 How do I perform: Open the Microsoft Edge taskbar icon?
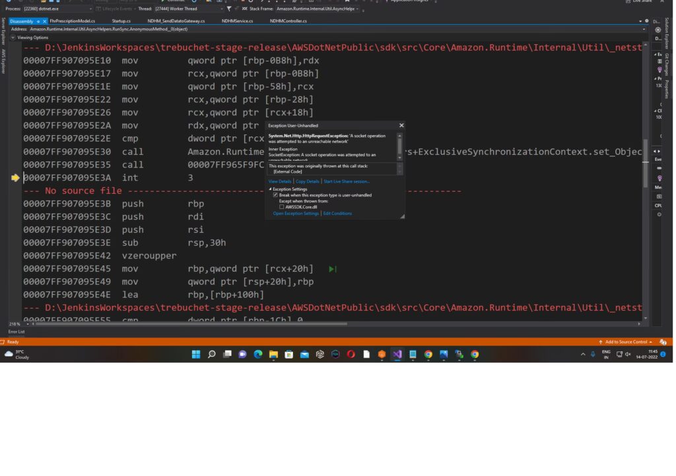tap(258, 354)
